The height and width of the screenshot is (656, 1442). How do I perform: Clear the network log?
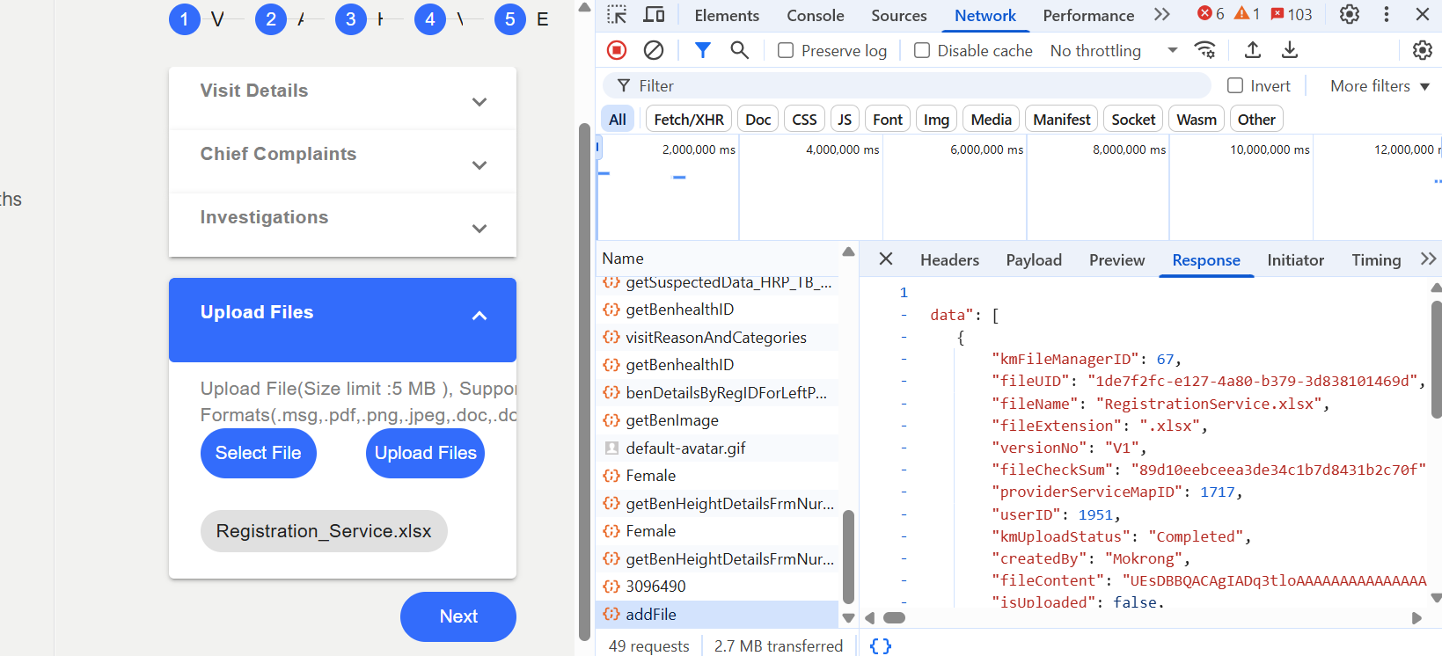(x=654, y=50)
